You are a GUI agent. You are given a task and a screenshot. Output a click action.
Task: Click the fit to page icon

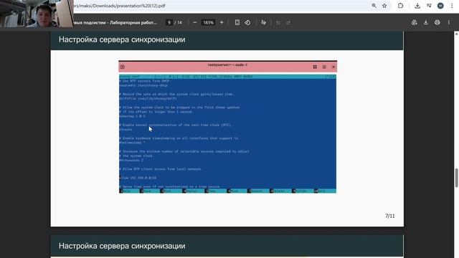click(x=237, y=22)
